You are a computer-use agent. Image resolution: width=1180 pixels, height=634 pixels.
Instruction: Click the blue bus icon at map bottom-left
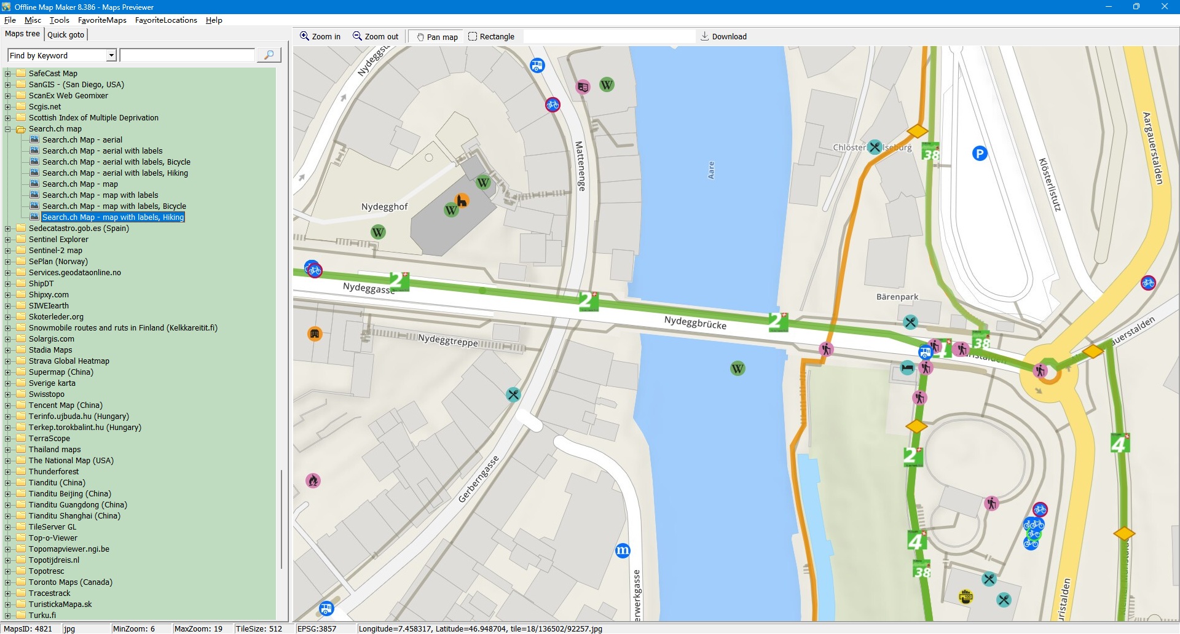click(x=326, y=608)
